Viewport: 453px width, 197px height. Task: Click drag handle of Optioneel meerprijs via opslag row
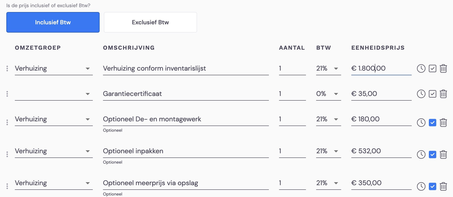7,187
